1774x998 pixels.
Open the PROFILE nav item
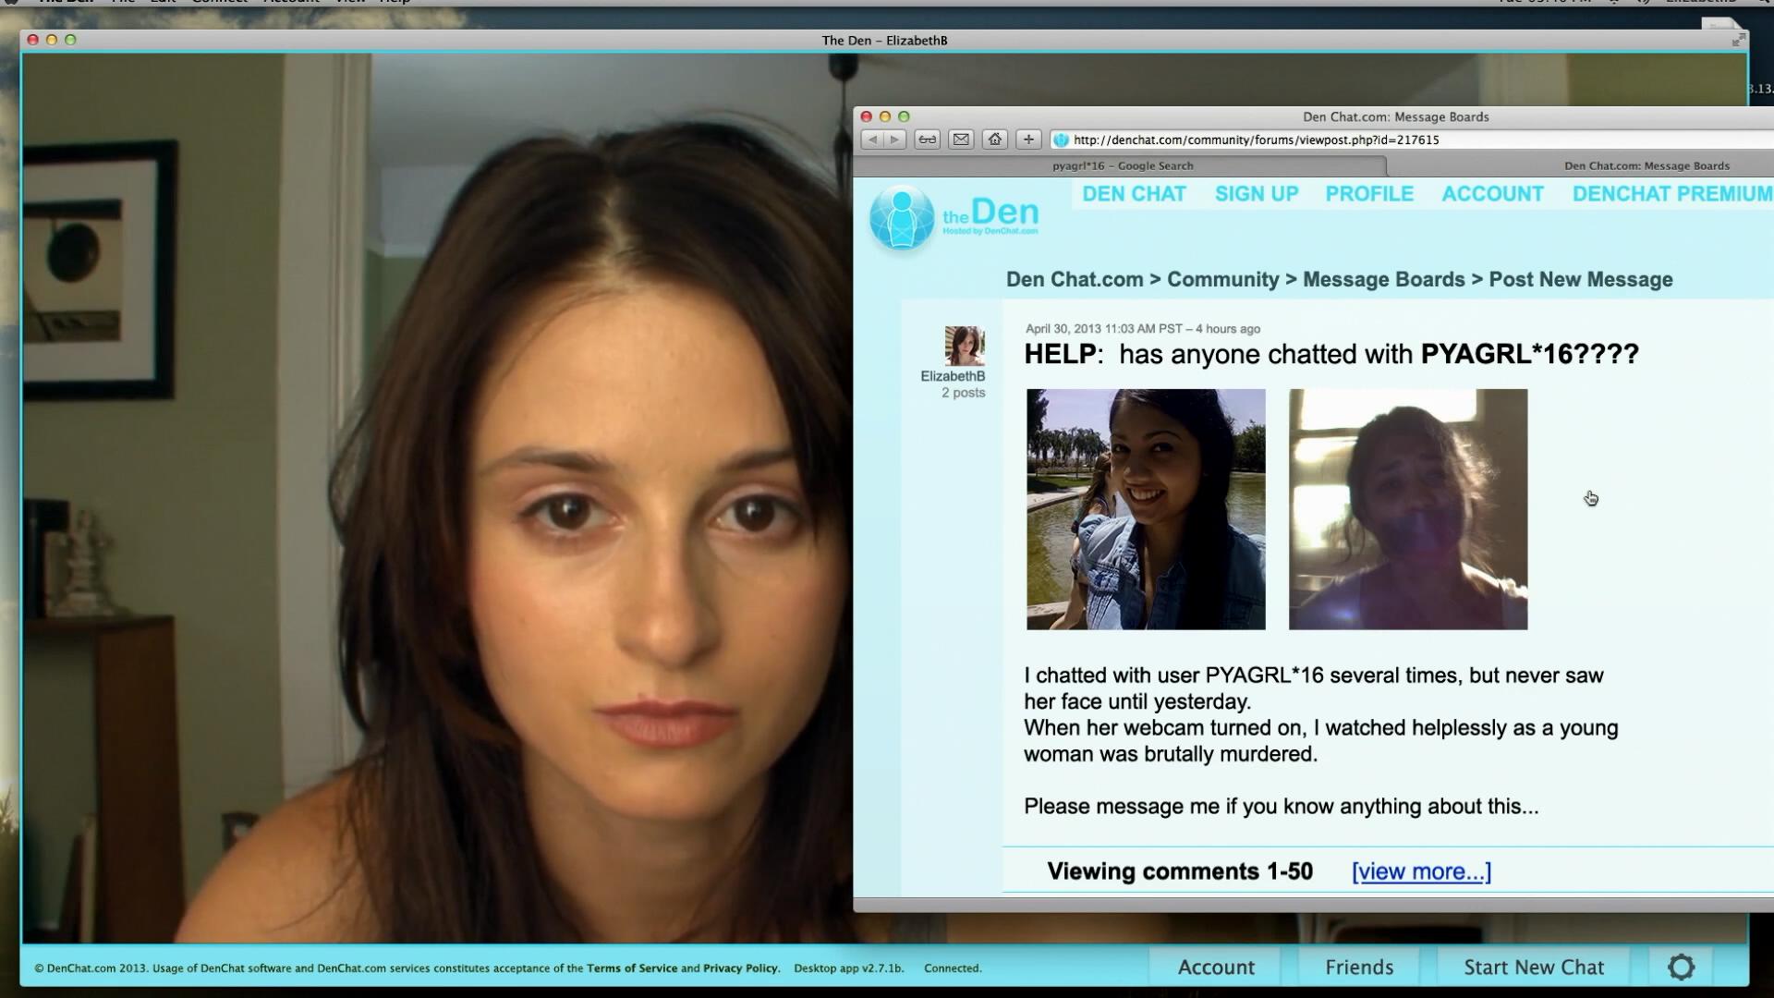pos(1368,194)
